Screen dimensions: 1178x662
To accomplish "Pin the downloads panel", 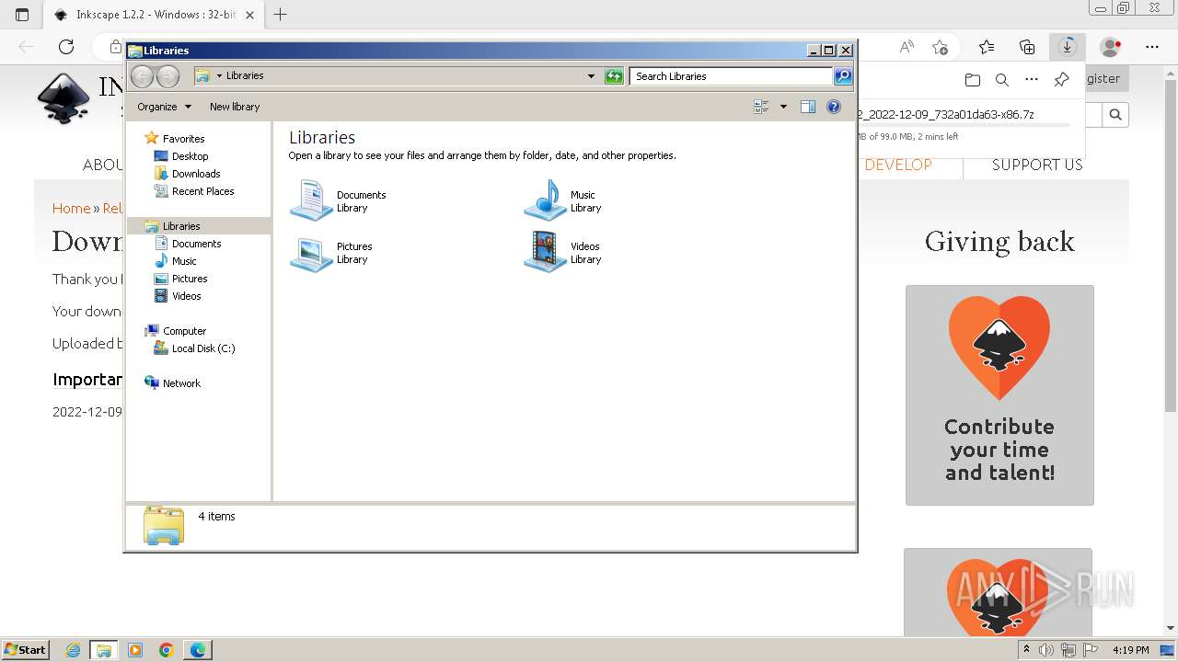I will pyautogui.click(x=1061, y=80).
